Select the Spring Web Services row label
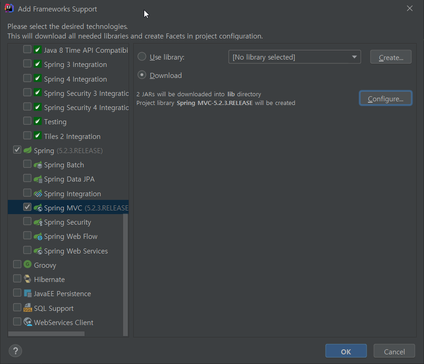The width and height of the screenshot is (424, 364). 76,251
